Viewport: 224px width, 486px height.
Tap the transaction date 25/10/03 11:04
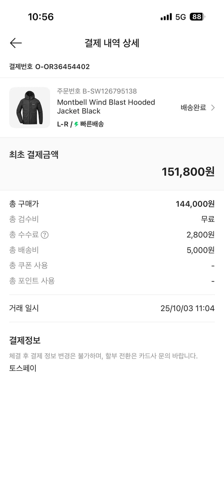point(187,308)
